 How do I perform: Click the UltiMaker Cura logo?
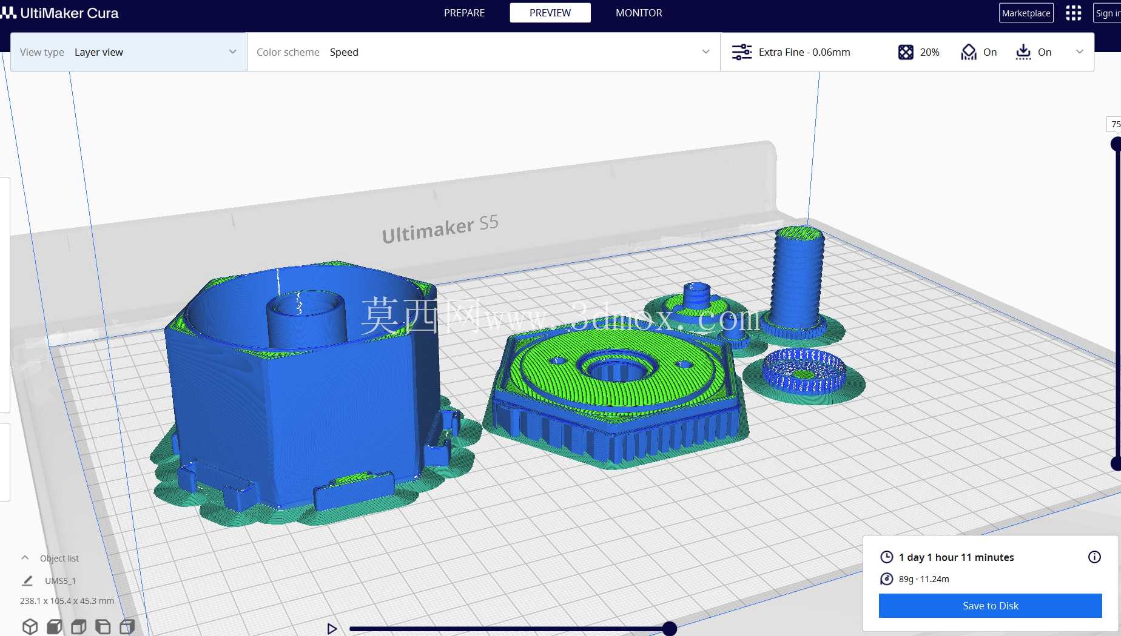tap(59, 13)
